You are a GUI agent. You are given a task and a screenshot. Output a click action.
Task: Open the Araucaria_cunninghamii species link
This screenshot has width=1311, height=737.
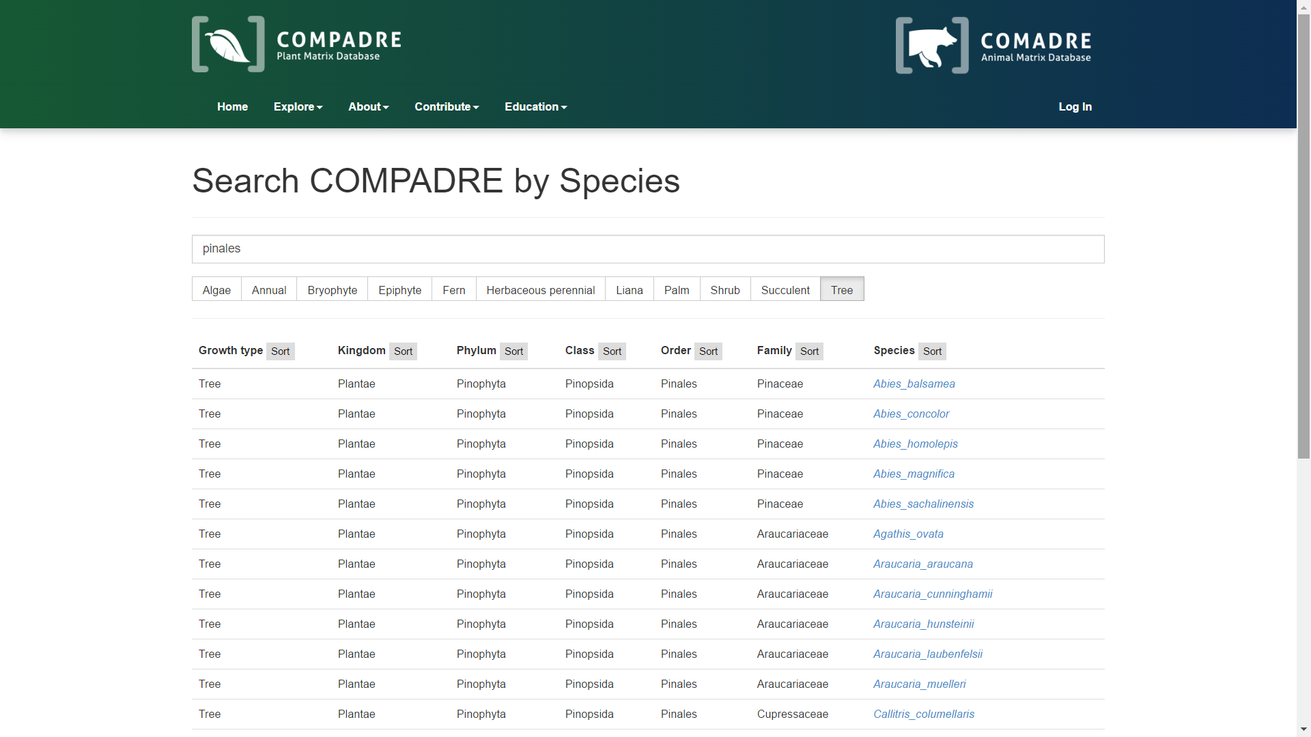(932, 594)
